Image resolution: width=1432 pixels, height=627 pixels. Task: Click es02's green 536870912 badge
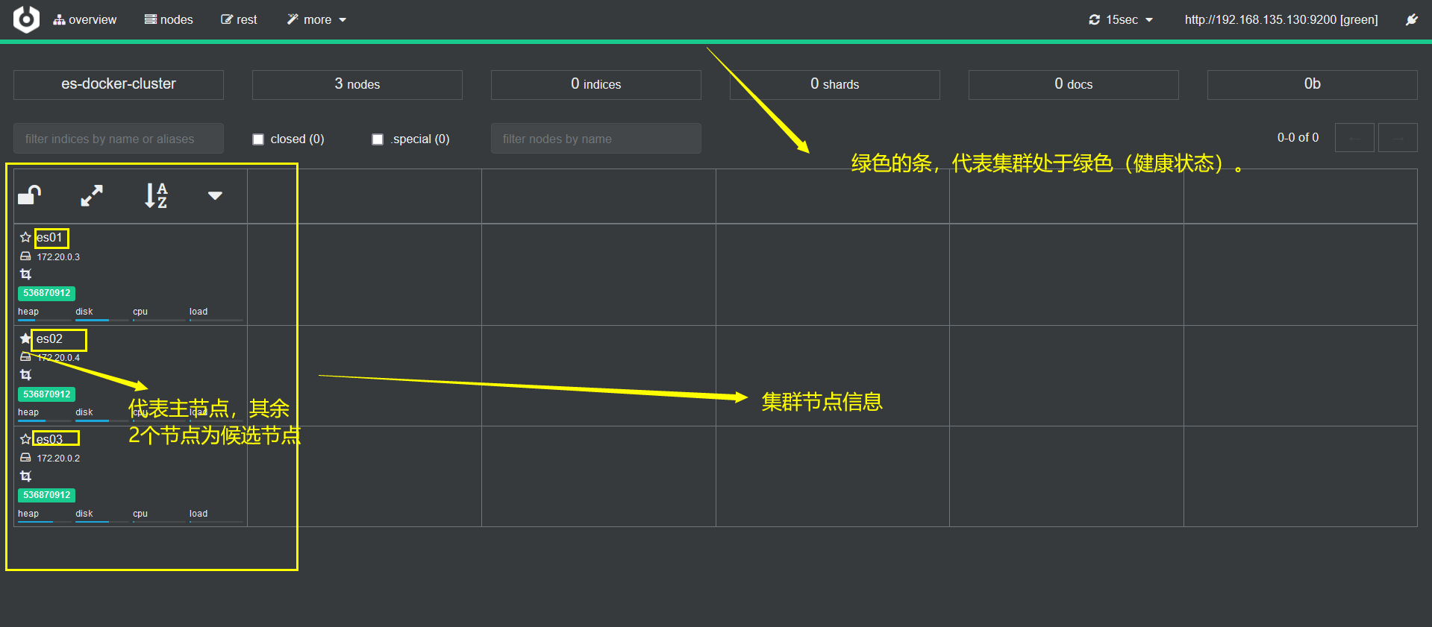click(46, 394)
